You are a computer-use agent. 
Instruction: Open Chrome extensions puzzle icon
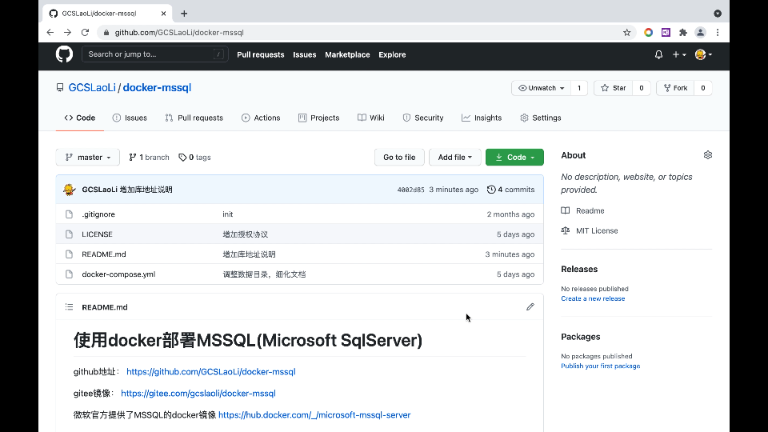[x=682, y=32]
